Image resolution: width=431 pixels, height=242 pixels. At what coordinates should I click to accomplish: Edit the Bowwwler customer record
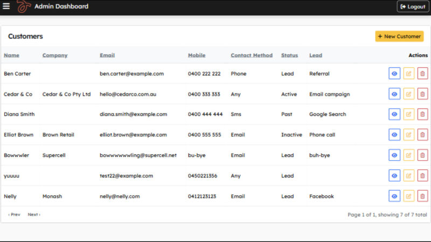pos(409,155)
